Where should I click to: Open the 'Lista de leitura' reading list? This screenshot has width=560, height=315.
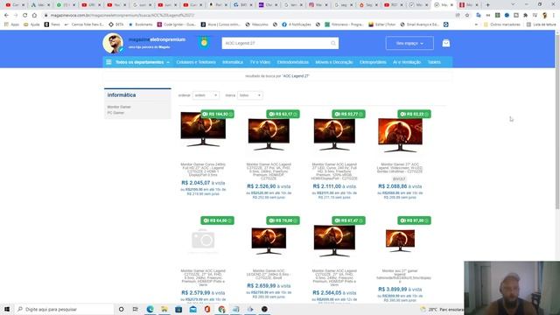[x=541, y=24]
